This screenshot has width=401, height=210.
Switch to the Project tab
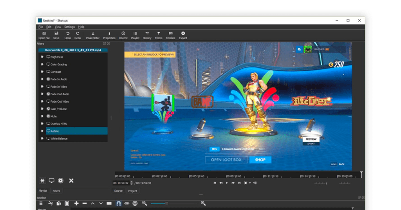pyautogui.click(x=132, y=191)
